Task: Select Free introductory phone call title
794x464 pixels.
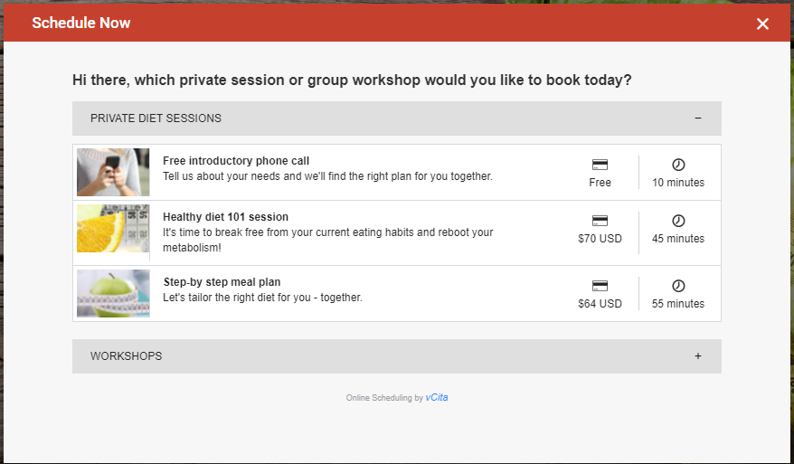Action: [x=236, y=161]
